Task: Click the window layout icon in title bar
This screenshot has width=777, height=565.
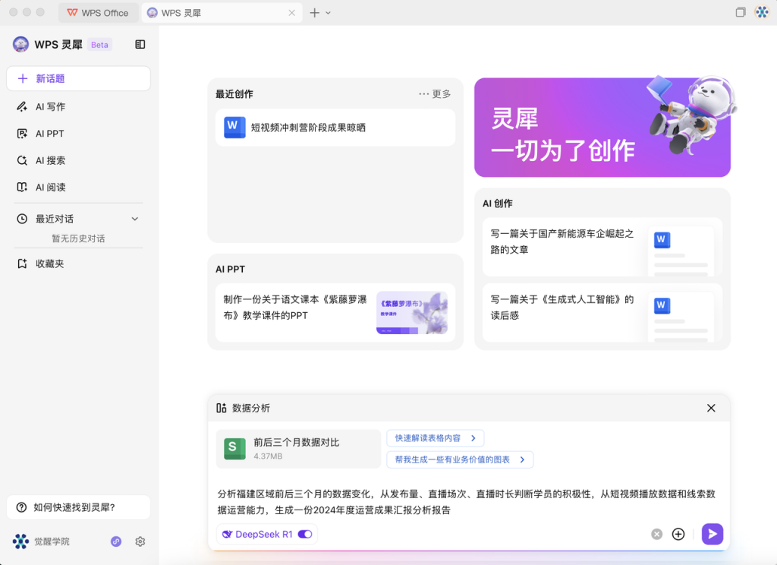Action: point(741,12)
